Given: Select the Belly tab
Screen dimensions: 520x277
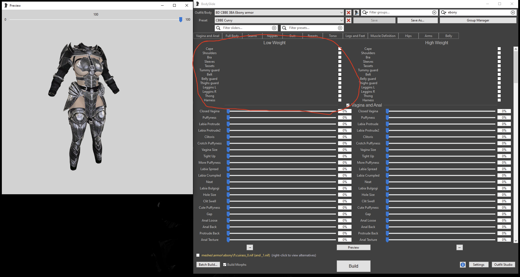Looking at the screenshot, I should pos(449,36).
